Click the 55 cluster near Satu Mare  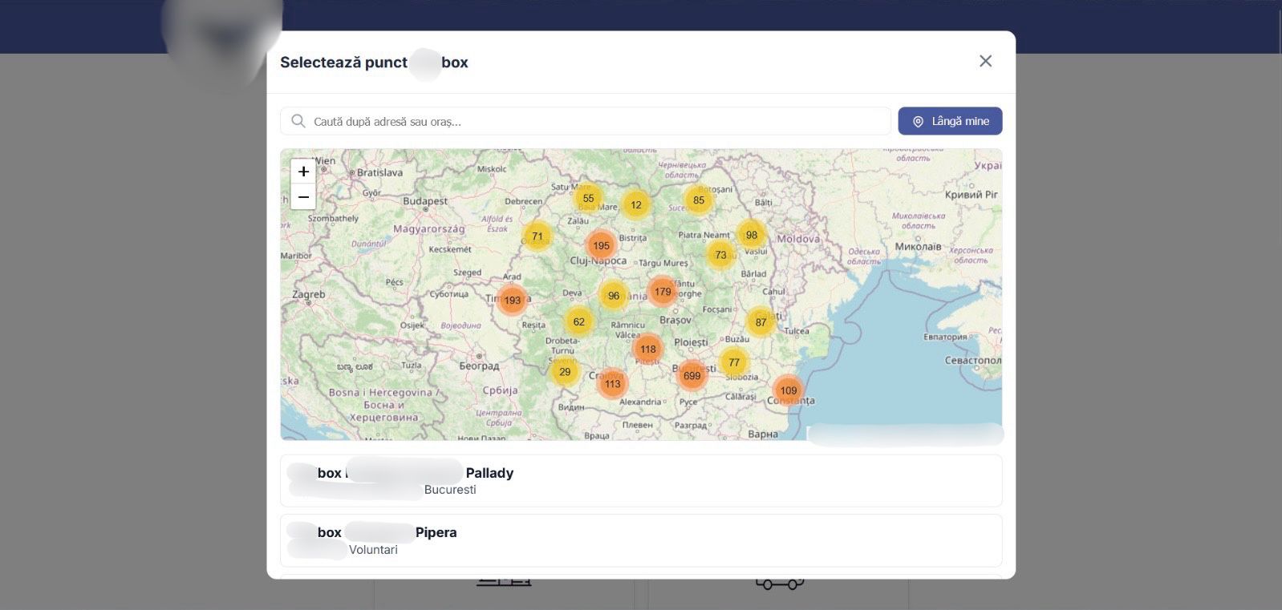tap(588, 199)
